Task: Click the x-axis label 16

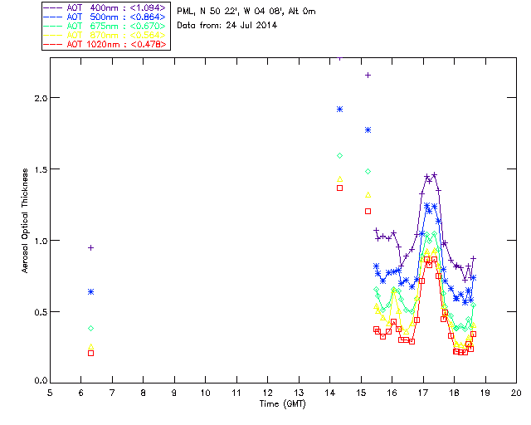Action: pyautogui.click(x=392, y=393)
